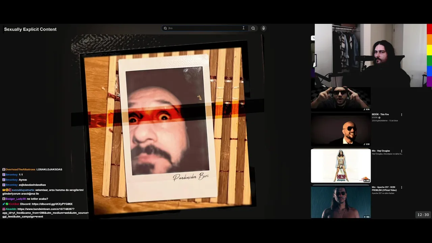Open Mix - Apache 207 KEIN PROBLEM title

point(384,189)
